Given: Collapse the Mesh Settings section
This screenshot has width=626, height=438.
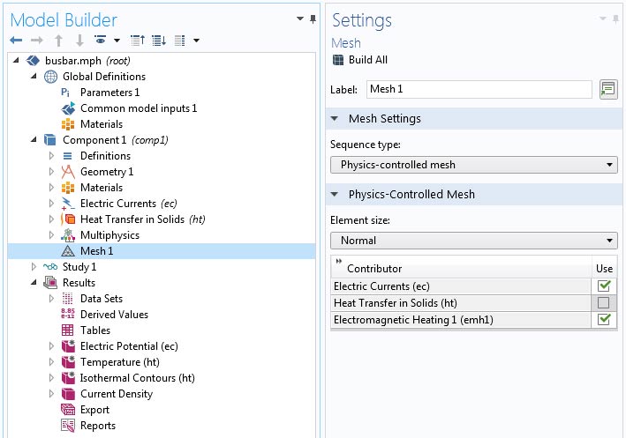Looking at the screenshot, I should pos(336,119).
